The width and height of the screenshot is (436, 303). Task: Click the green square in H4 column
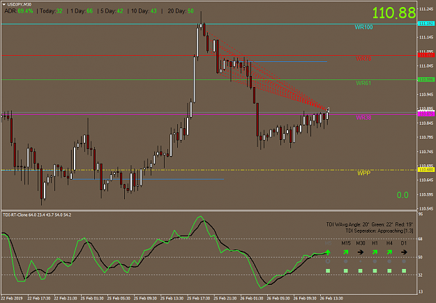(x=389, y=270)
